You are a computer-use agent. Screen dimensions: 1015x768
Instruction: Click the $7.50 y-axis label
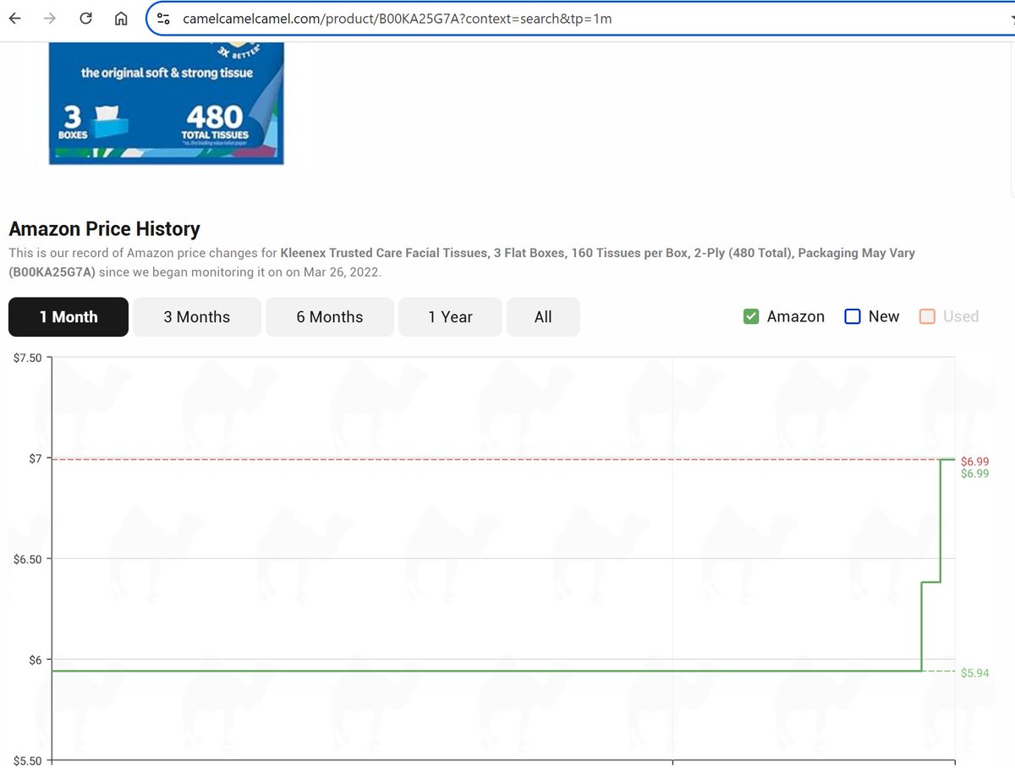pos(27,358)
